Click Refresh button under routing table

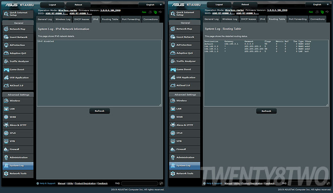[266, 111]
